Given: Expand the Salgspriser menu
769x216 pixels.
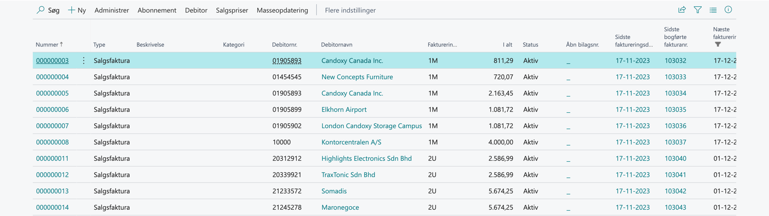Looking at the screenshot, I should (232, 10).
